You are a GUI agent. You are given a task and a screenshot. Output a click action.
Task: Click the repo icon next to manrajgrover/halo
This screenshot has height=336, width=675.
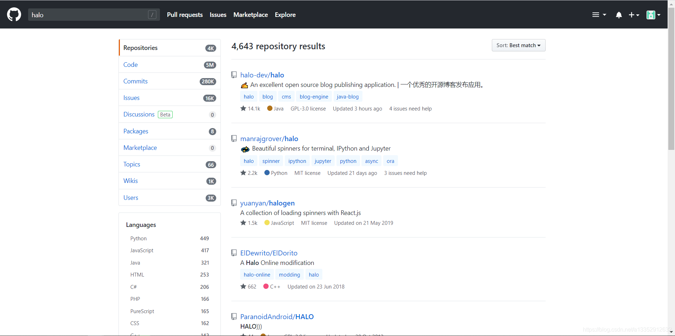(x=234, y=138)
